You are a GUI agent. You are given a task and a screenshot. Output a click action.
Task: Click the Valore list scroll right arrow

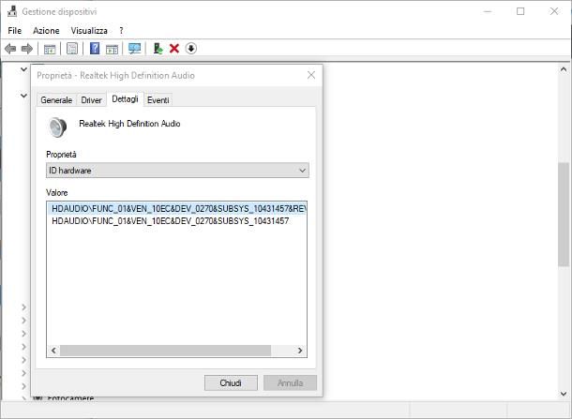pos(300,351)
